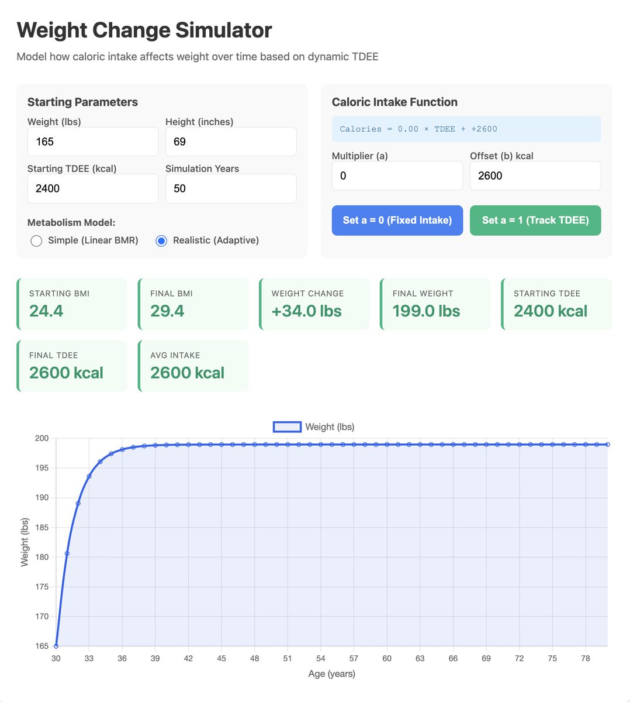Click into the Starting TDEE (kcal) field
The width and height of the screenshot is (630, 702).
pyautogui.click(x=93, y=188)
